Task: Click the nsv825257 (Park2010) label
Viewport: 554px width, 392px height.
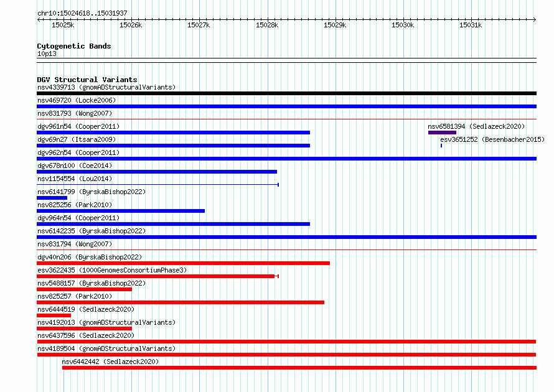Action: (x=75, y=296)
